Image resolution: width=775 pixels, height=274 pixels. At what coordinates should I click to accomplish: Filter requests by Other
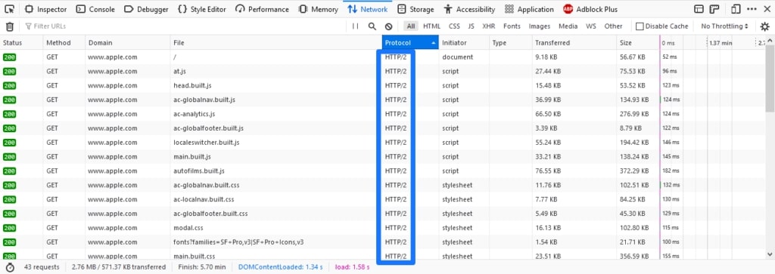coord(613,26)
